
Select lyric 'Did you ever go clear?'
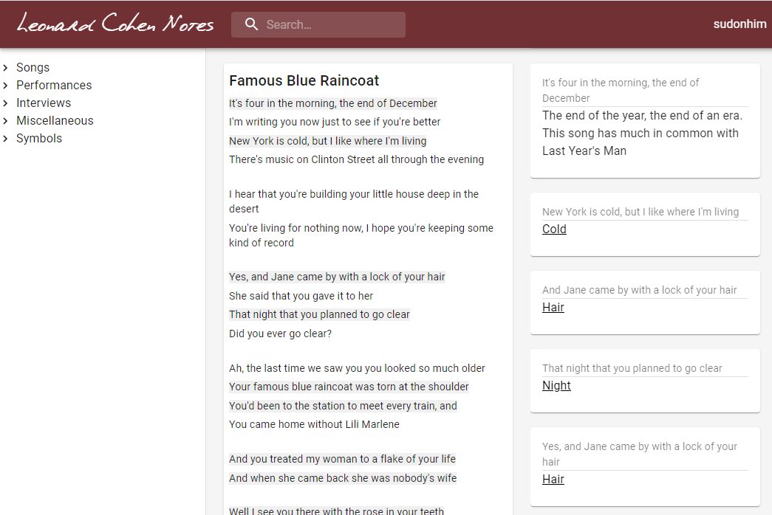pyautogui.click(x=280, y=333)
